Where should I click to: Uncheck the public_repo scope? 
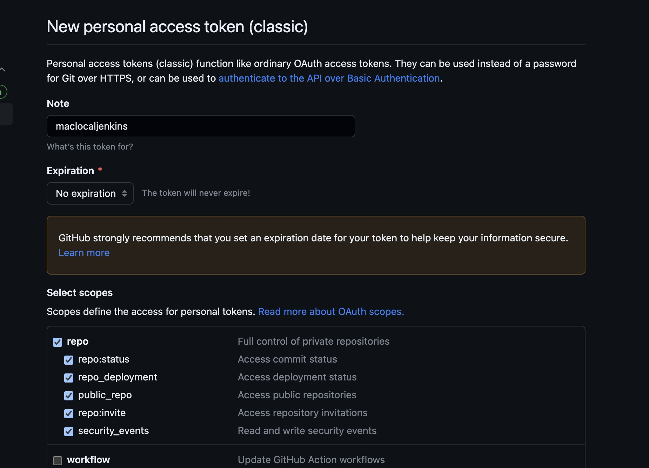pos(69,395)
